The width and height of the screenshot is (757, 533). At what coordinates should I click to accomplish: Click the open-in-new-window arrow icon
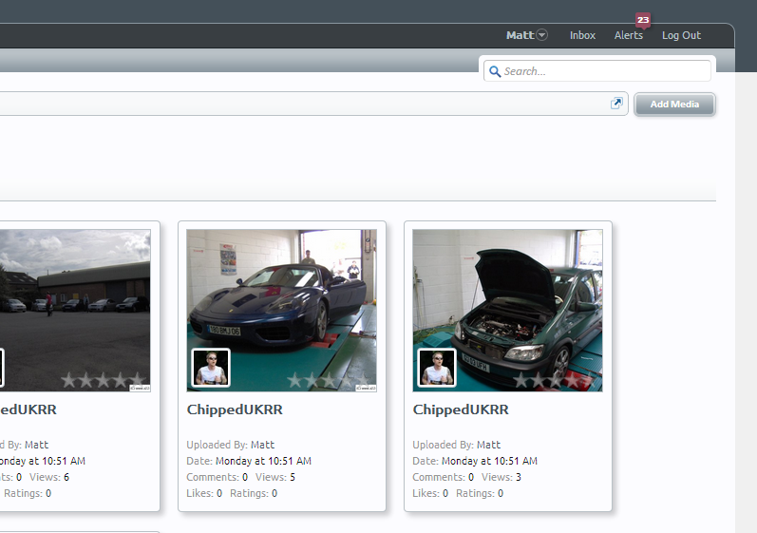[x=616, y=103]
